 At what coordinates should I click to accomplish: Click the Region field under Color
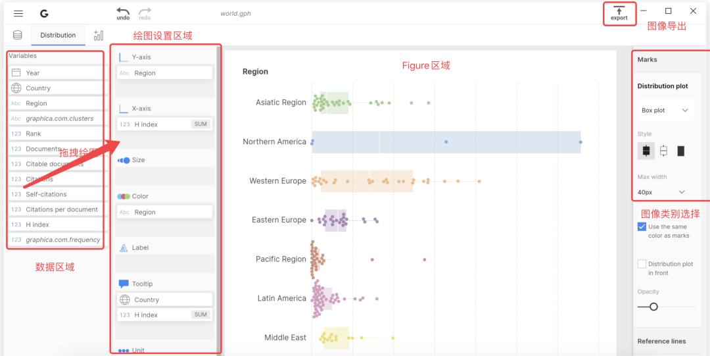pos(165,213)
